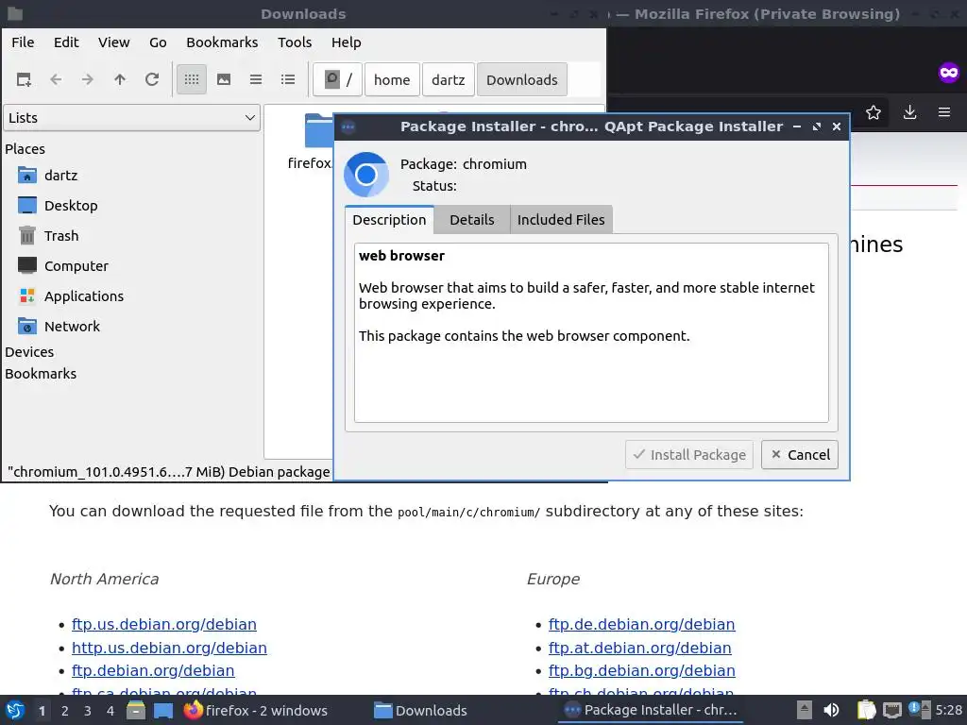Open network status tray icon
Screen dimensions: 967x725
tap(891, 710)
